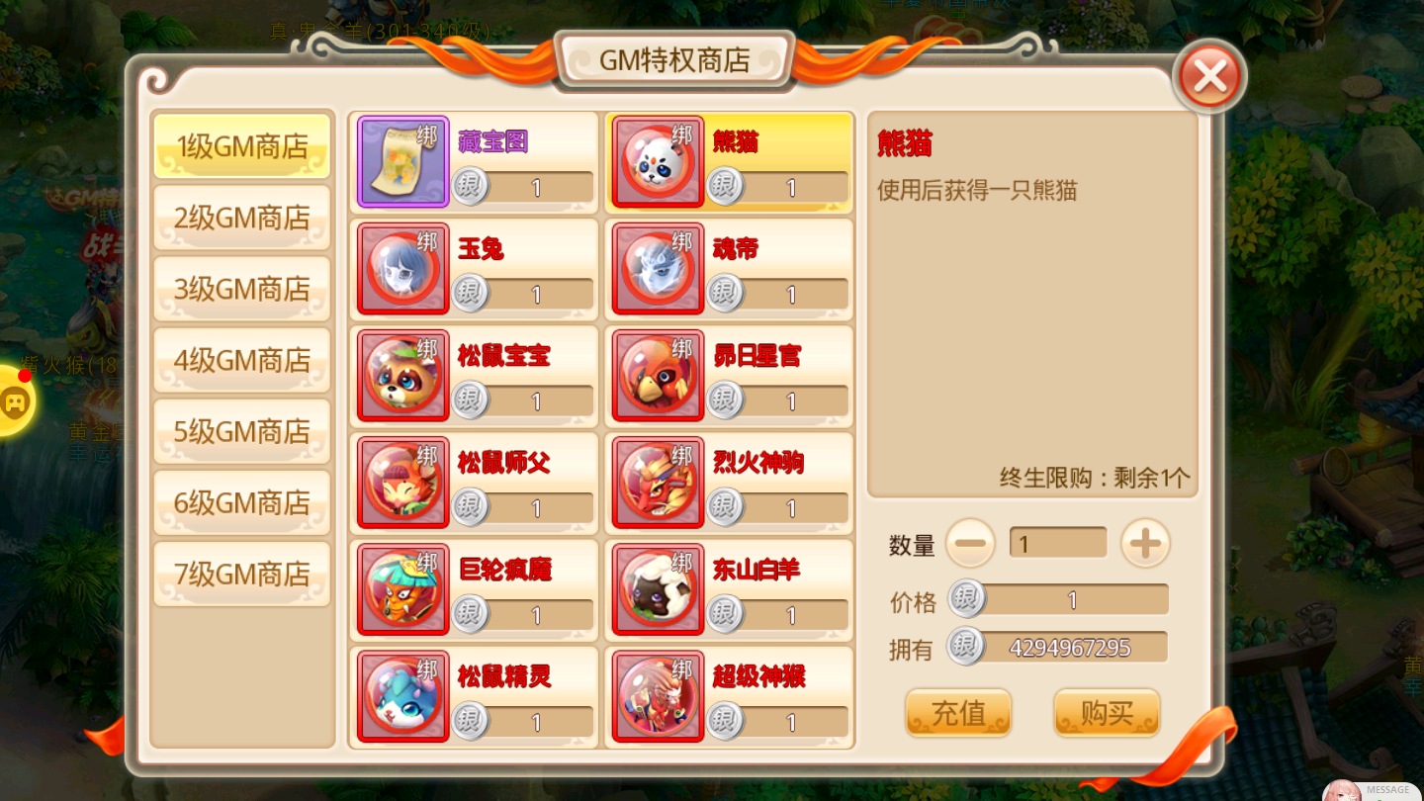Select the 昴日星官 rooster pet icon
The height and width of the screenshot is (801, 1424).
[659, 375]
